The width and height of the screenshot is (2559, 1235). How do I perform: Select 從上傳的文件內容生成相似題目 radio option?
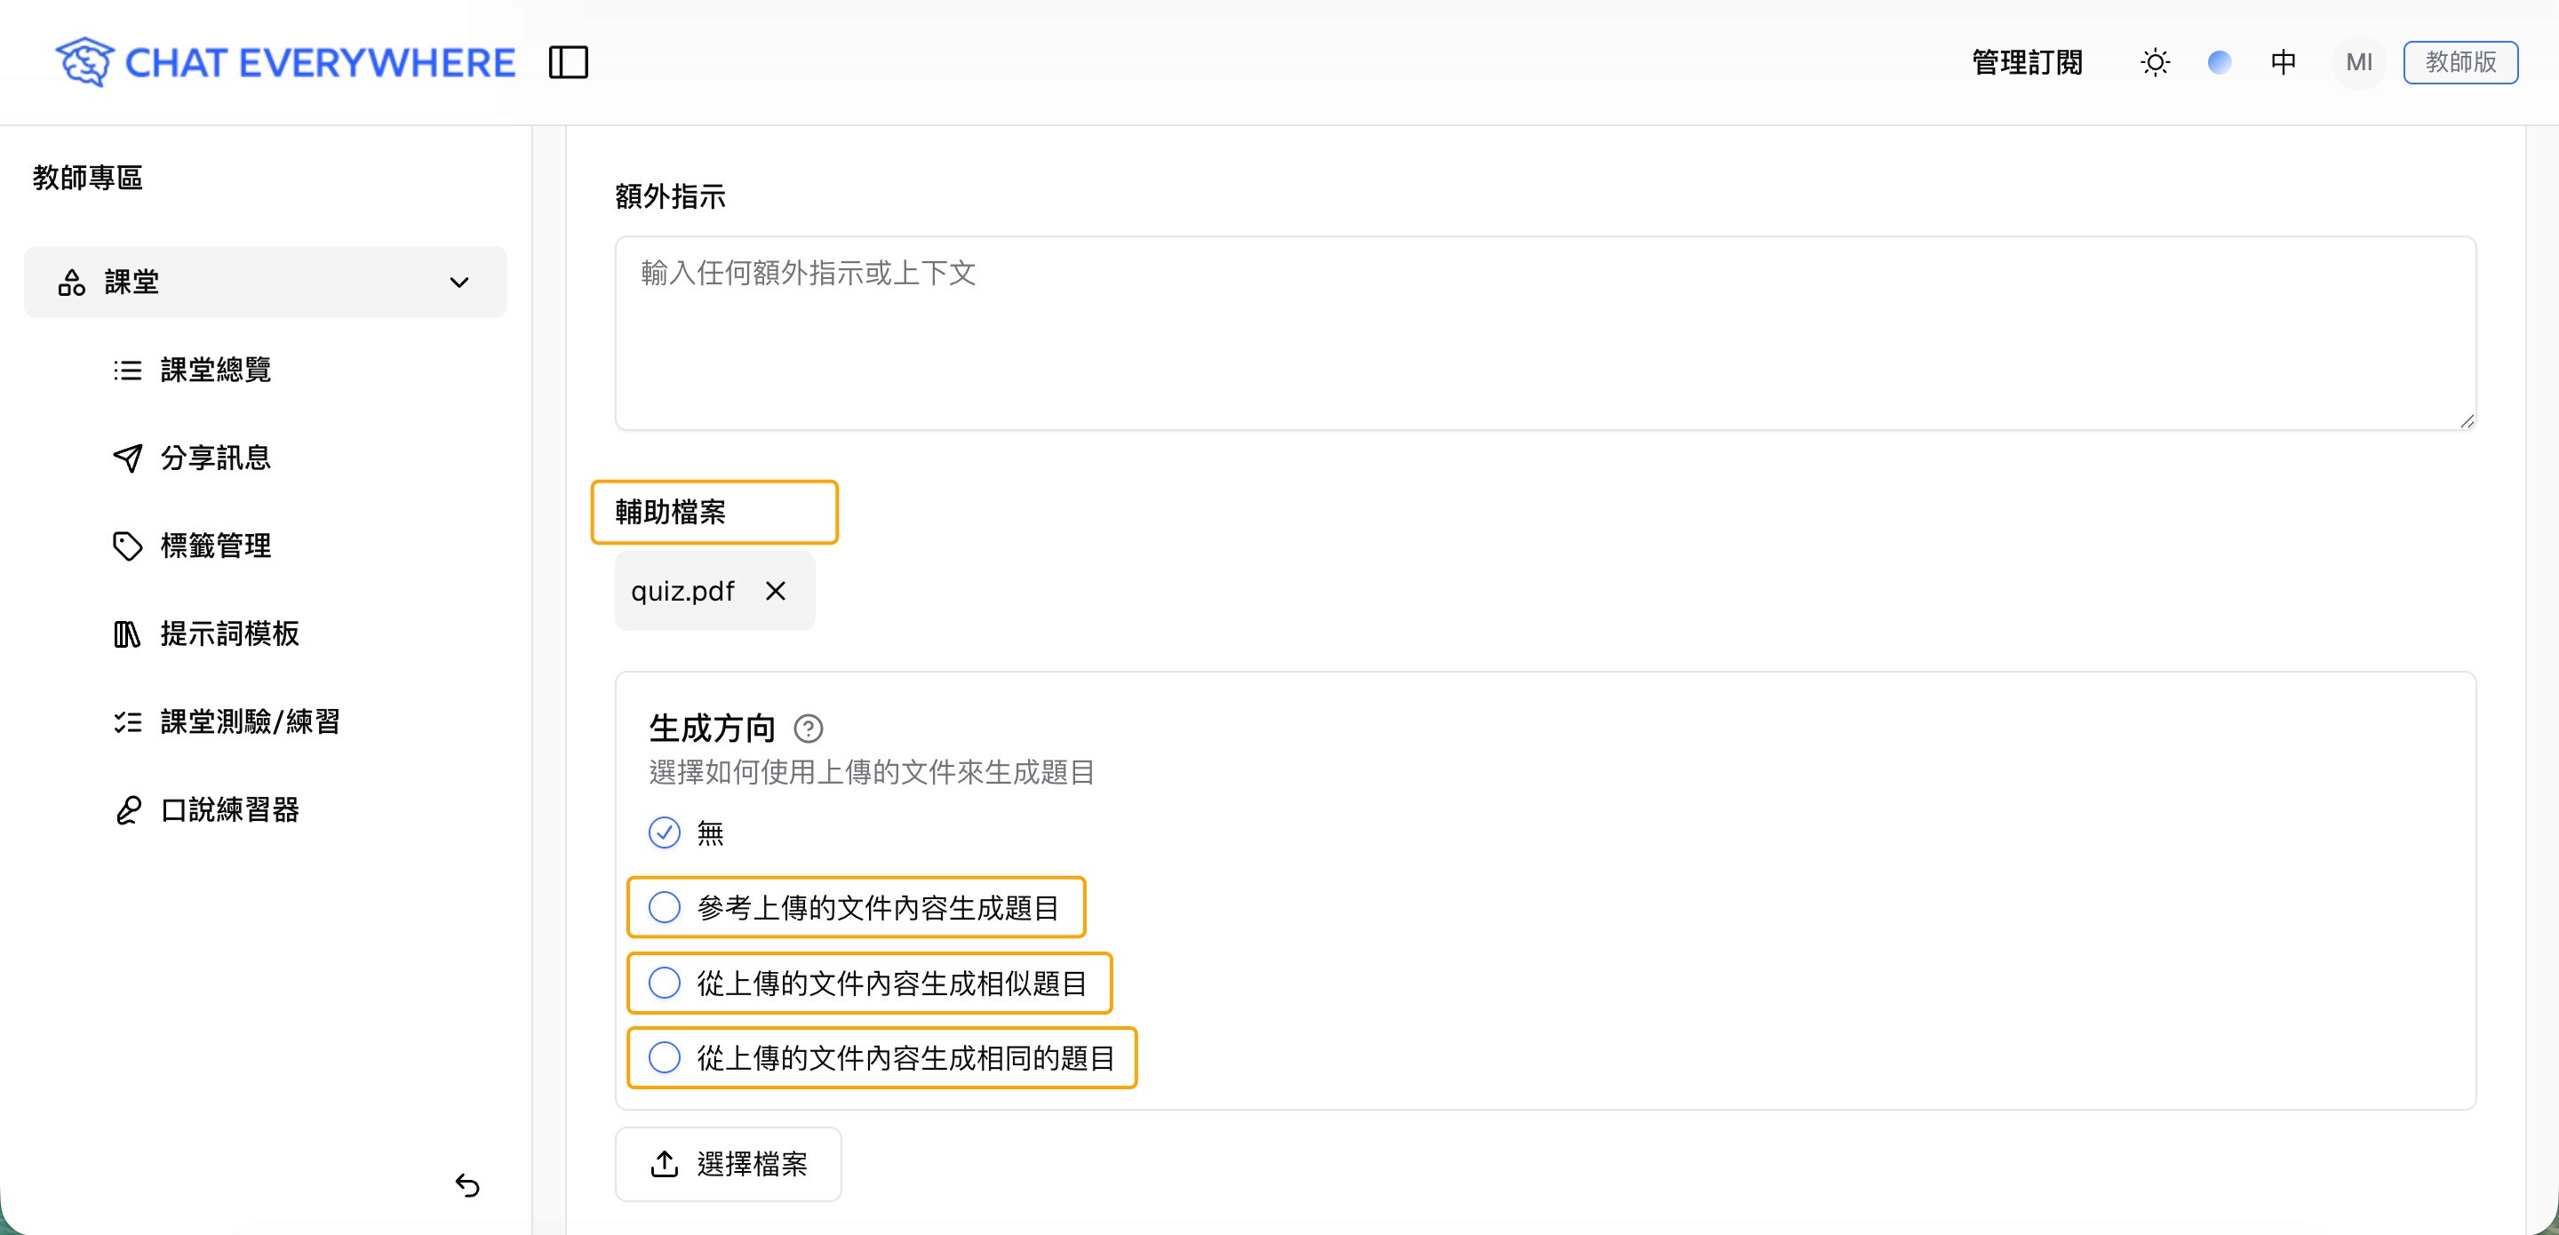point(665,983)
